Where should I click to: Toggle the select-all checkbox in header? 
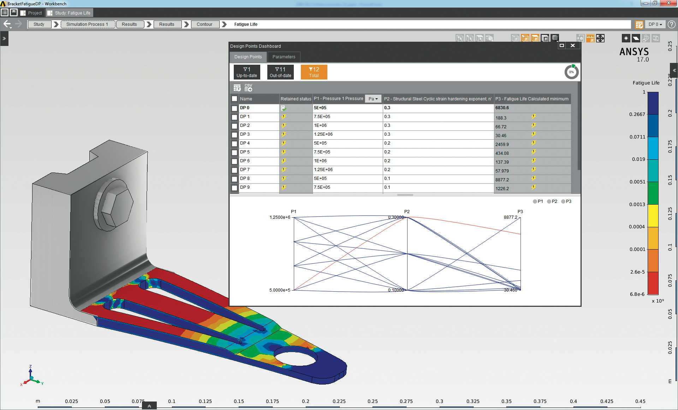234,99
